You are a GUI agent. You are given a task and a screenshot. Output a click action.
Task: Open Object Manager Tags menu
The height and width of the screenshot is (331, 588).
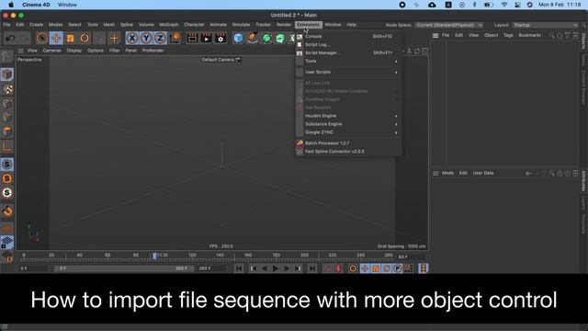(508, 35)
